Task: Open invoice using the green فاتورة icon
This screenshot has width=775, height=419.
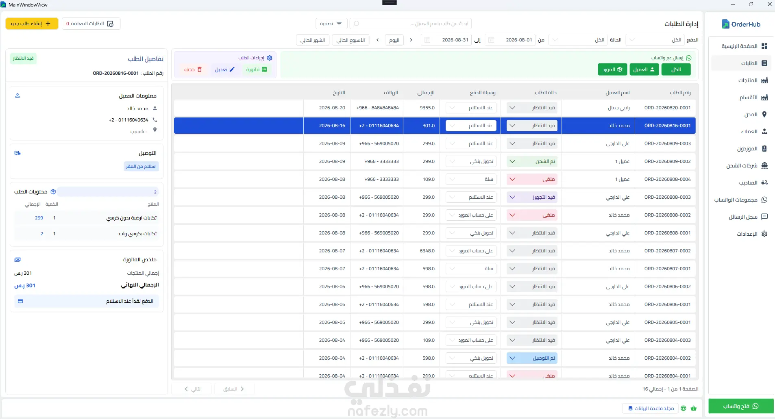Action: pyautogui.click(x=264, y=69)
